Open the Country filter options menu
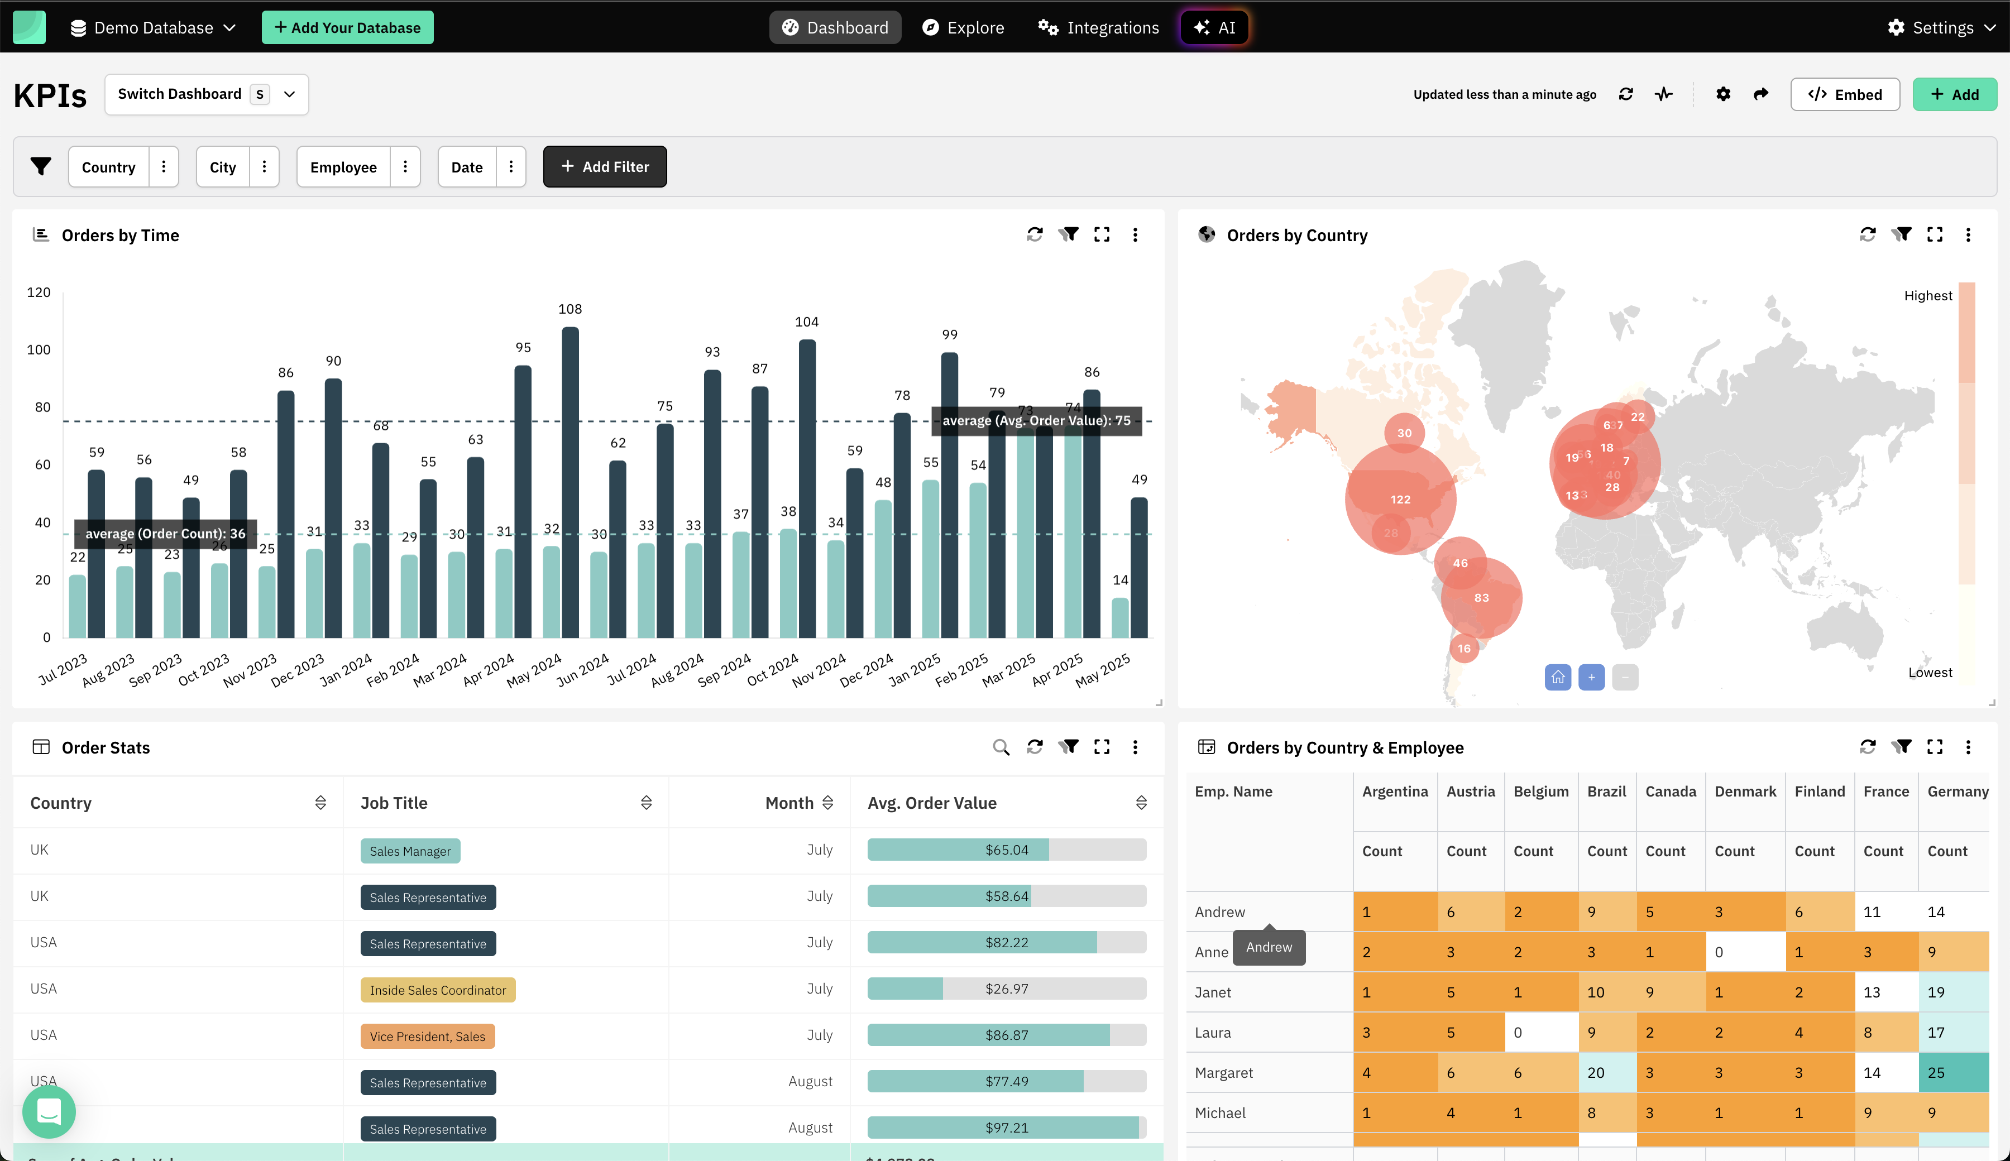This screenshot has width=2010, height=1161. (164, 167)
